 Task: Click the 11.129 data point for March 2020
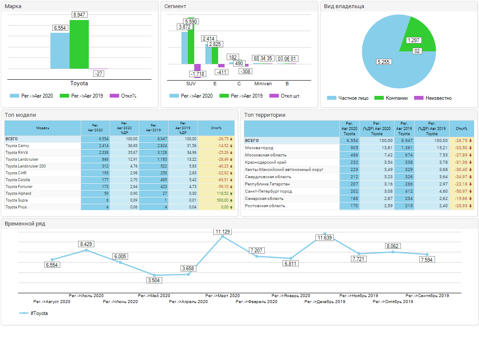coord(223,237)
